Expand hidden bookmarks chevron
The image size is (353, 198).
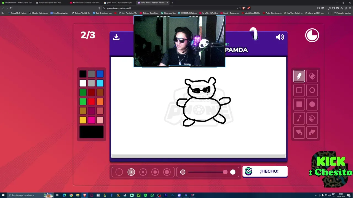pos(328,13)
